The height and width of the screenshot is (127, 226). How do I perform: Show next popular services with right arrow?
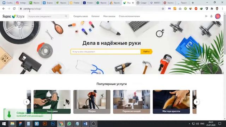point(197,102)
